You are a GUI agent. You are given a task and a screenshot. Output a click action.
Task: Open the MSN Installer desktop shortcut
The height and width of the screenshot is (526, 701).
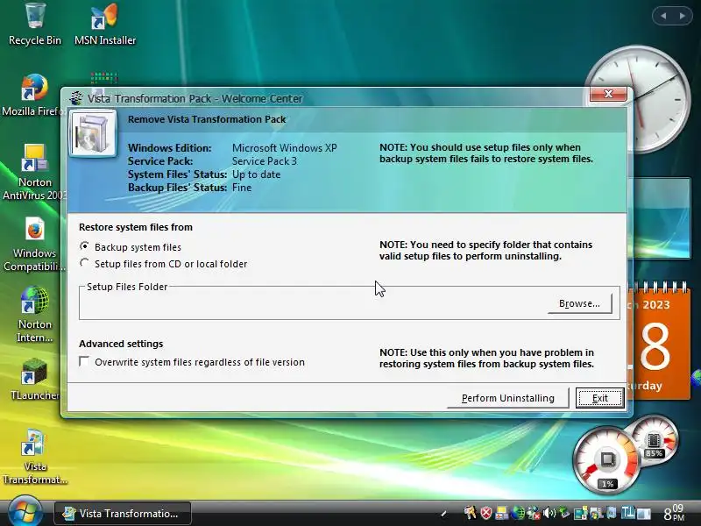point(104,24)
